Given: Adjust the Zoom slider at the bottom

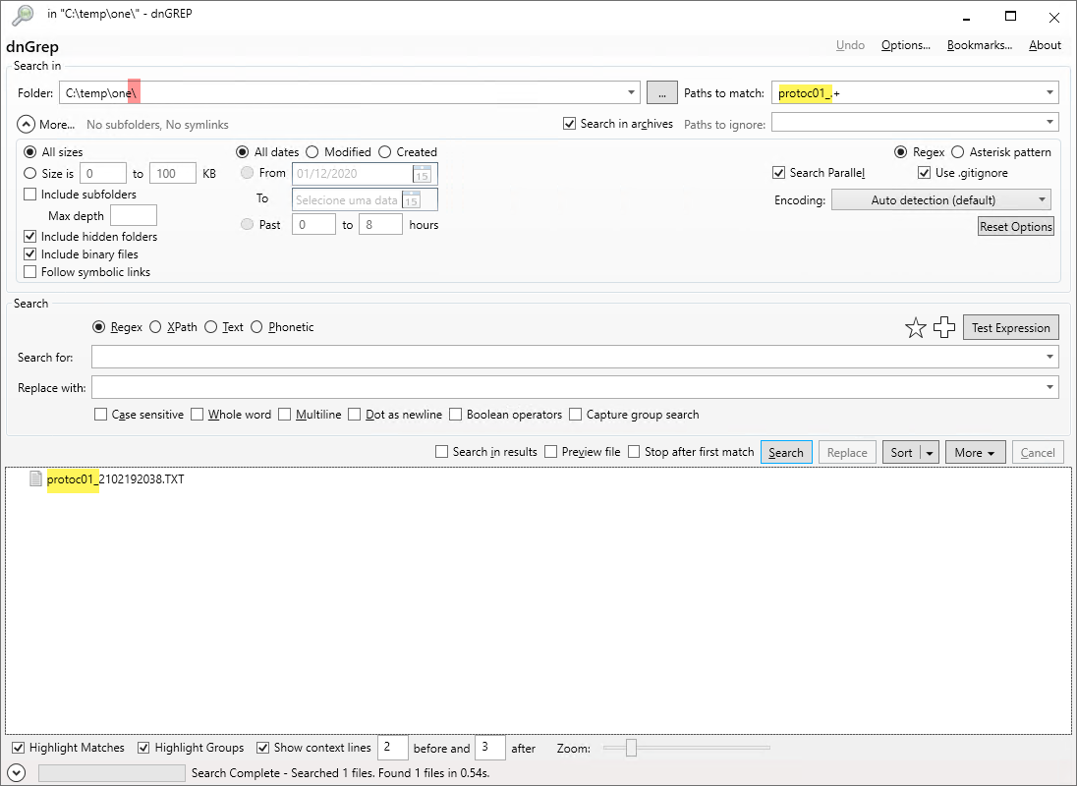Looking at the screenshot, I should point(631,748).
